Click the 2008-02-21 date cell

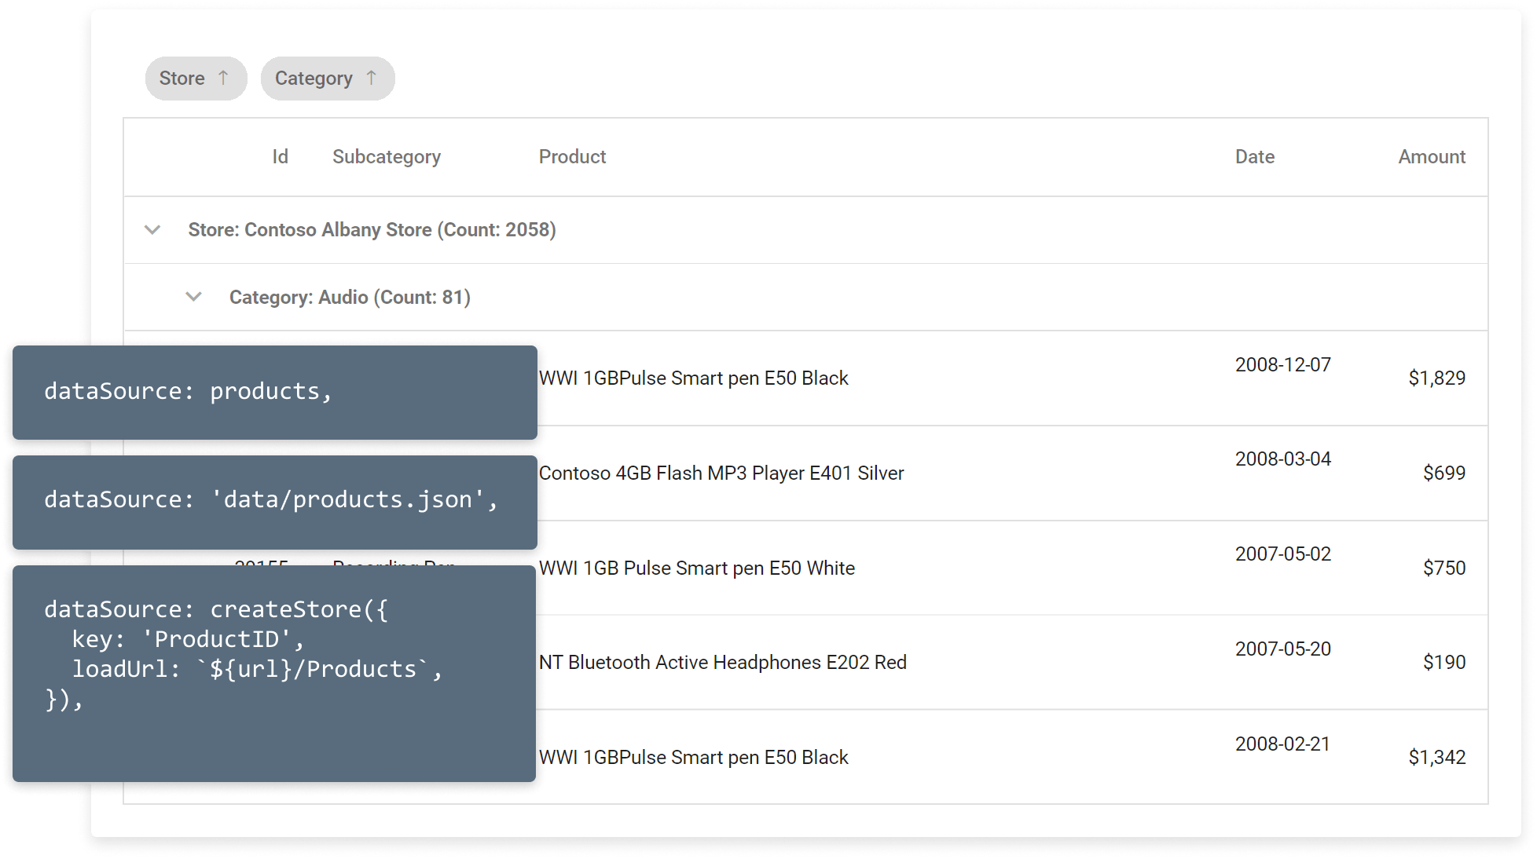1282,744
